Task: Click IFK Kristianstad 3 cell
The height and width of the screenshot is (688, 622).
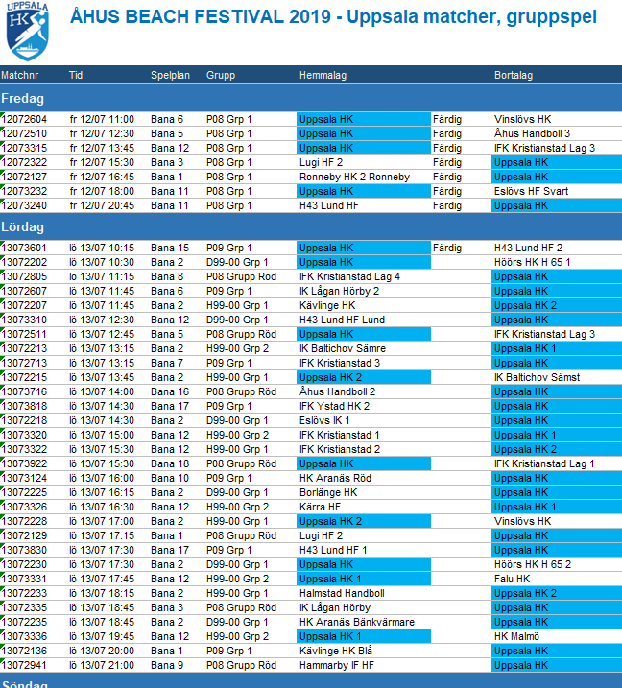Action: click(x=340, y=364)
